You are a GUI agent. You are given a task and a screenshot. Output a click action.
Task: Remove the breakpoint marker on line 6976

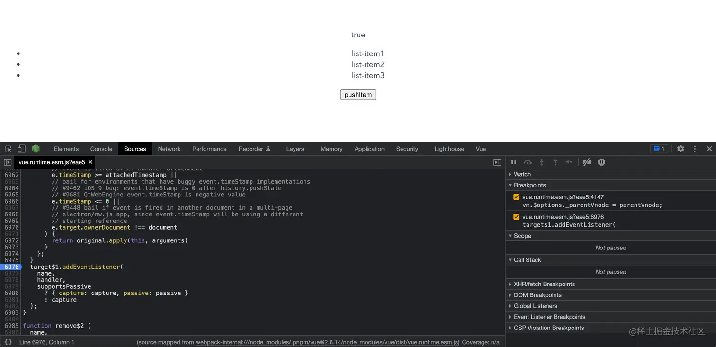pyautogui.click(x=11, y=267)
